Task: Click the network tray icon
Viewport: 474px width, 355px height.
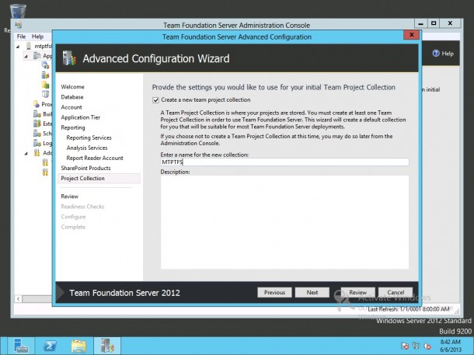Action: click(416, 346)
